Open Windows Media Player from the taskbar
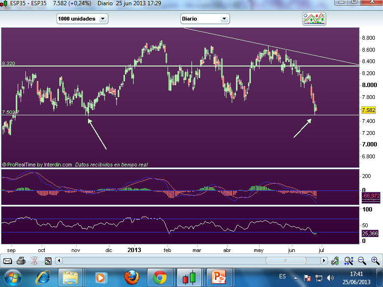The image size is (383, 287). click(101, 278)
